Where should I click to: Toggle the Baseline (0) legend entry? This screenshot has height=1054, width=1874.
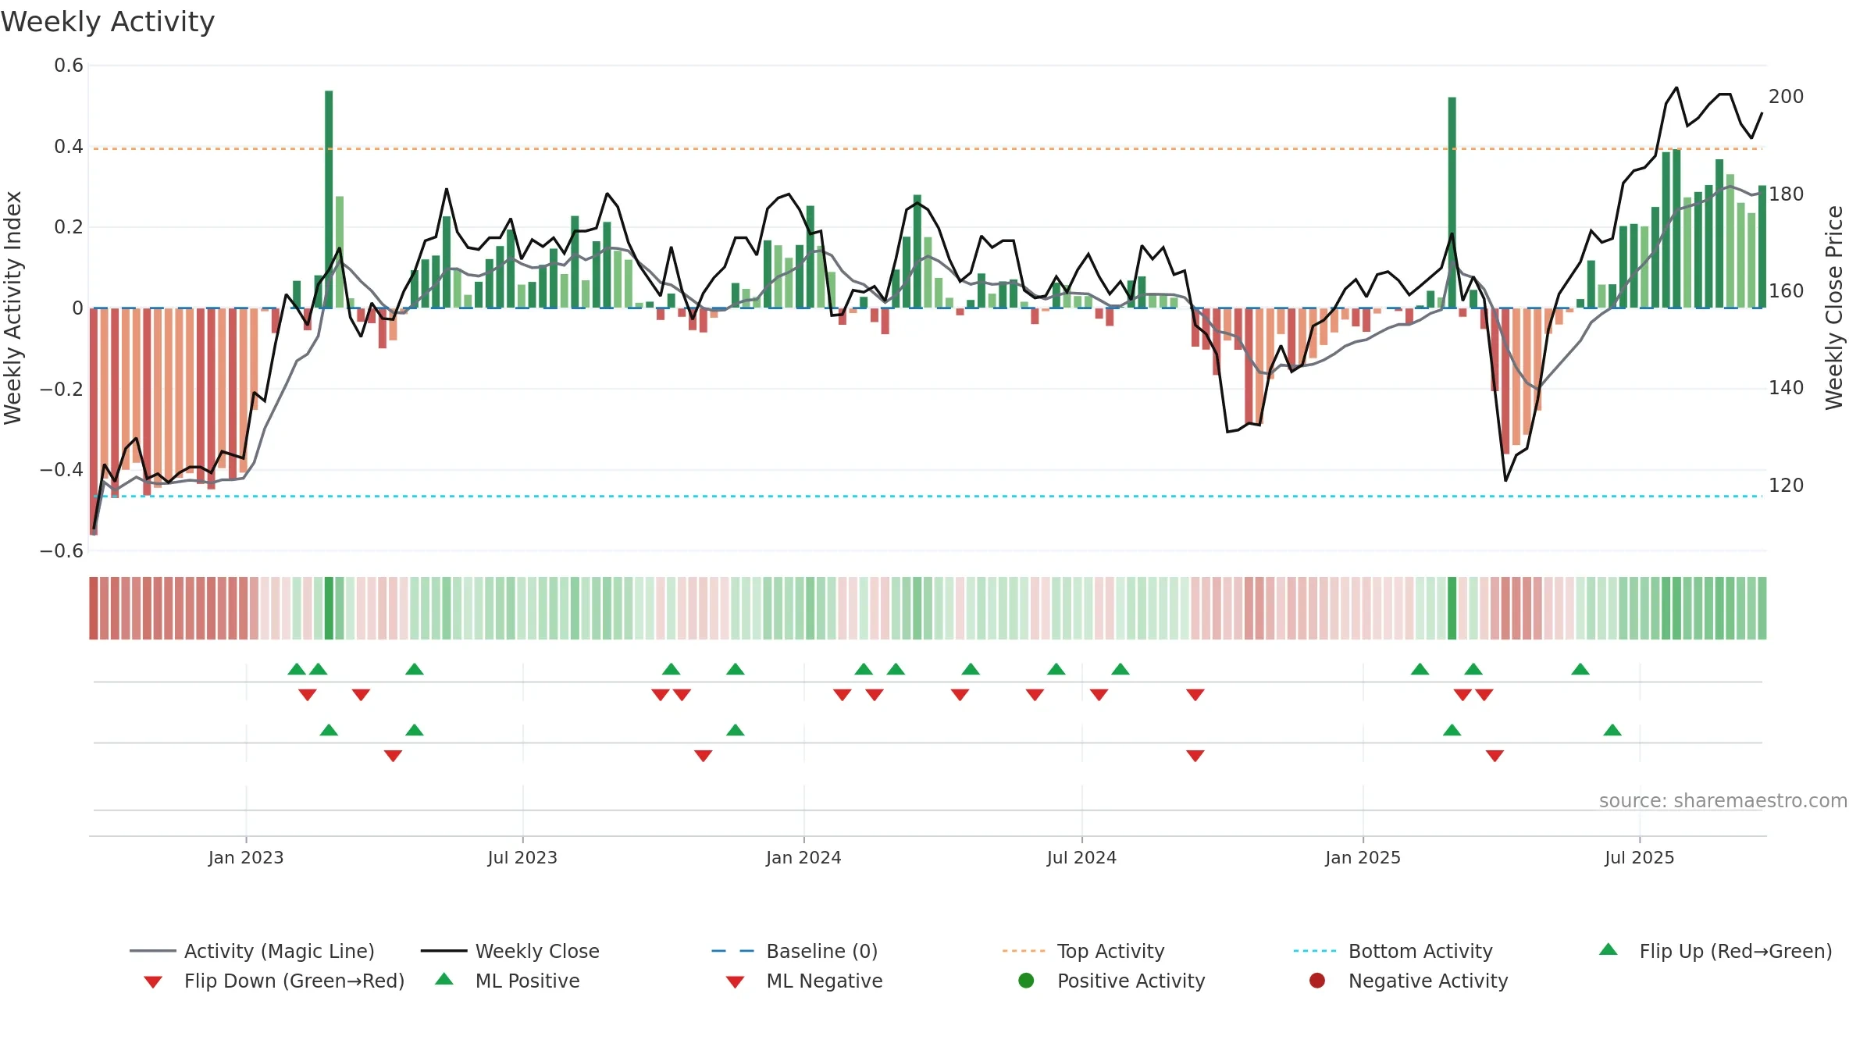click(795, 951)
